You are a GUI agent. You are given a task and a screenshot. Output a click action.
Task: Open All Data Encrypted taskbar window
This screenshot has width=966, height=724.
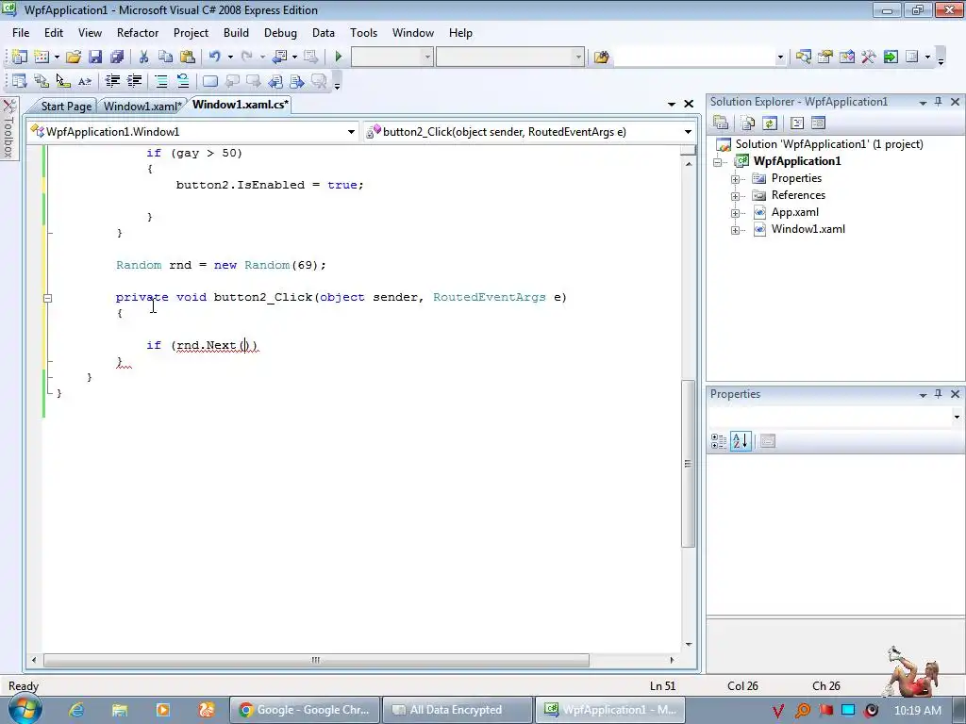coord(457,710)
